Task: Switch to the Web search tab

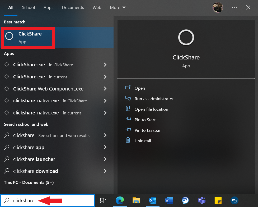Action: [97, 8]
